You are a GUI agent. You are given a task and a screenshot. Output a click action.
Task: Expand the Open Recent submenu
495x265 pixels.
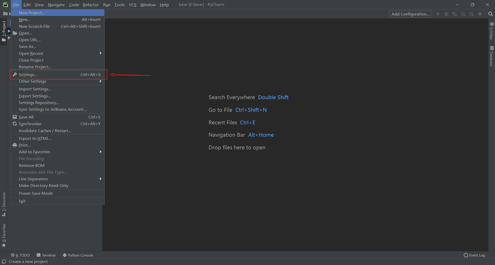[31, 53]
